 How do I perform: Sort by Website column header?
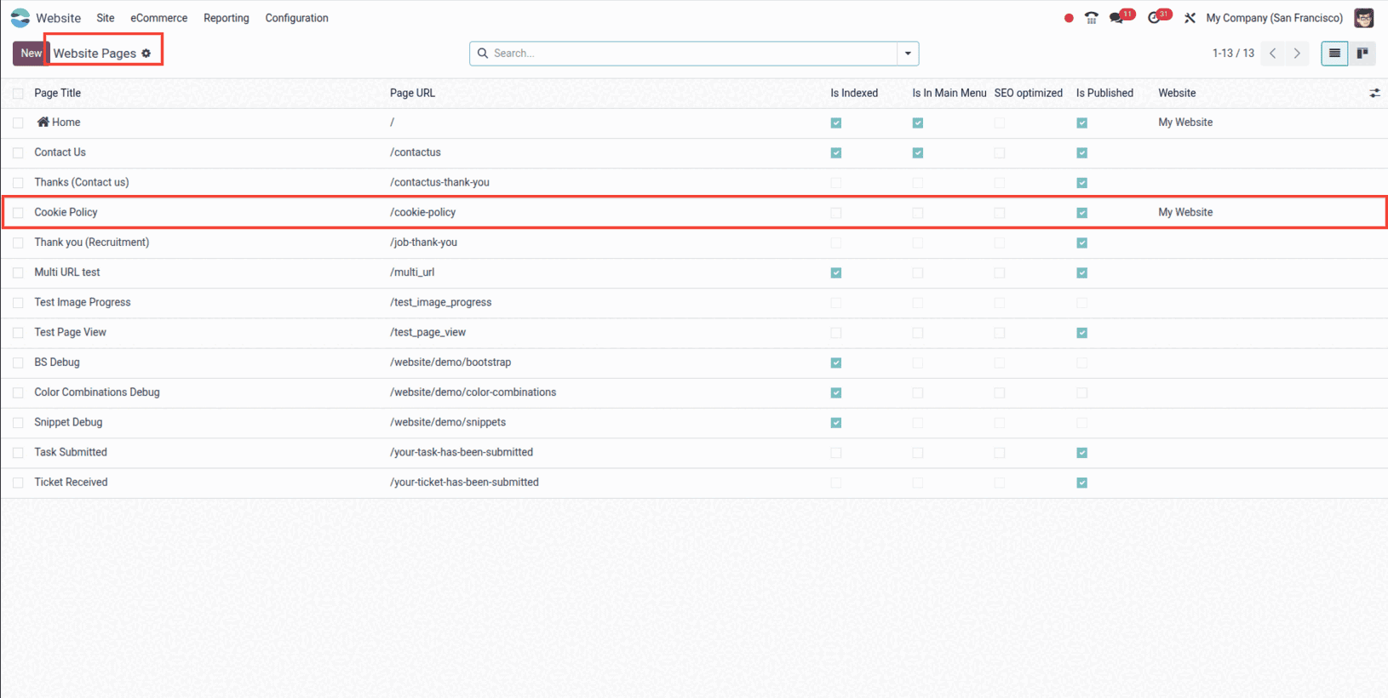point(1177,93)
